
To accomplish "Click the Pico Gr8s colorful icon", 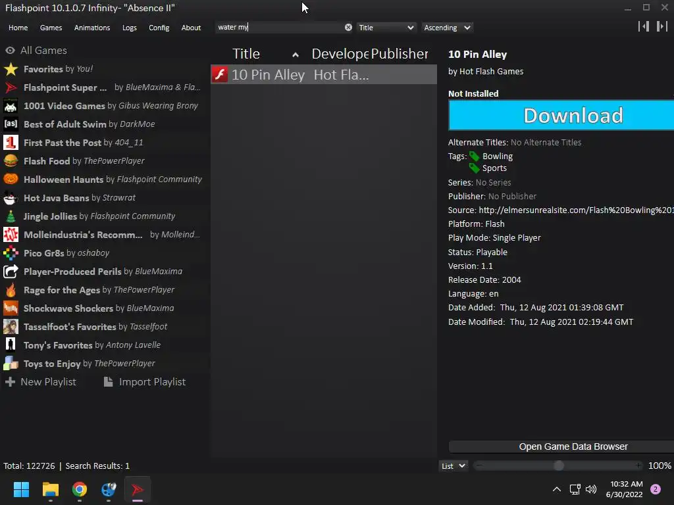I will pos(11,253).
